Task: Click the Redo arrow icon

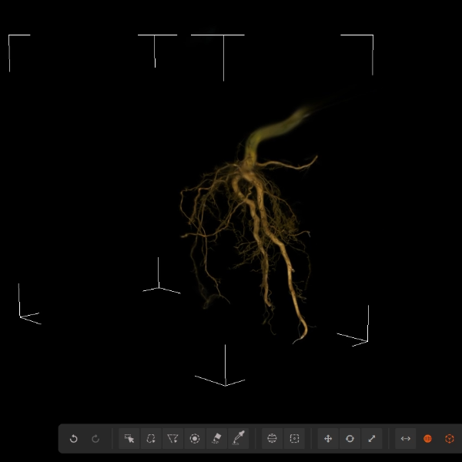Action: tap(95, 439)
